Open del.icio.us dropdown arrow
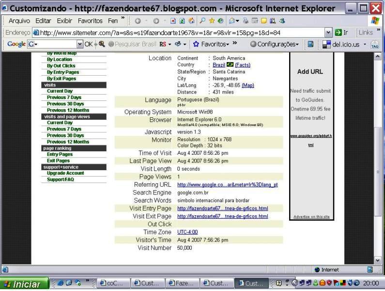The height and width of the screenshot is (291, 385). (365, 44)
